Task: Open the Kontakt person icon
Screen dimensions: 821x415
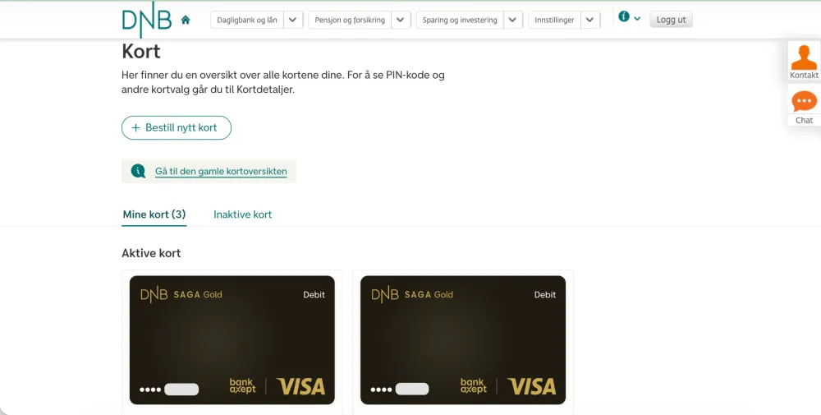Action: [x=804, y=58]
